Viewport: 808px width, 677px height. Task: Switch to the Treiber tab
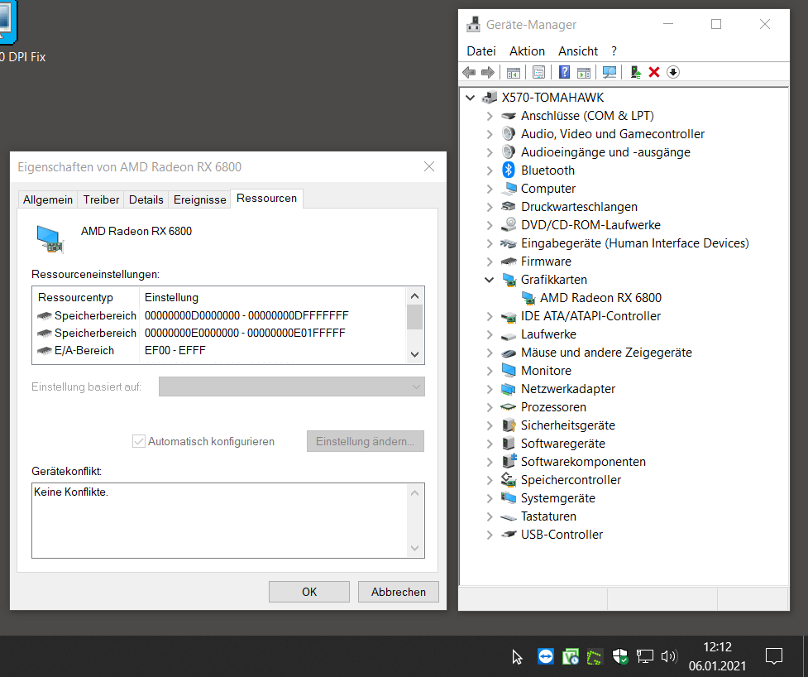point(101,199)
